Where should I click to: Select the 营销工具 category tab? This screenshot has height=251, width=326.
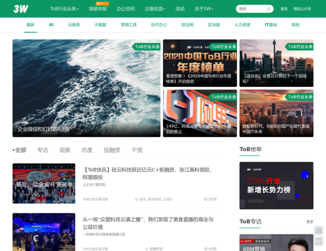129,25
